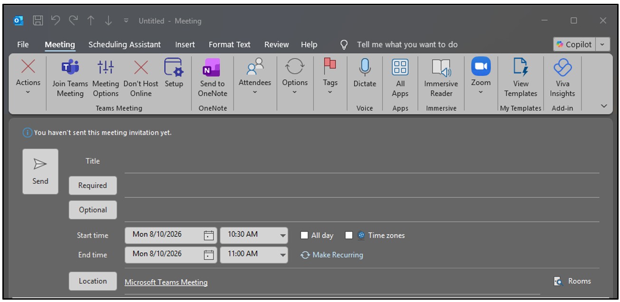Switch to the Review tab

pos(276,45)
